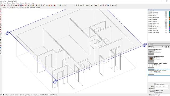Set ARCH - Furniture as active layer
This screenshot has width=170, height=96.
click(149, 21)
